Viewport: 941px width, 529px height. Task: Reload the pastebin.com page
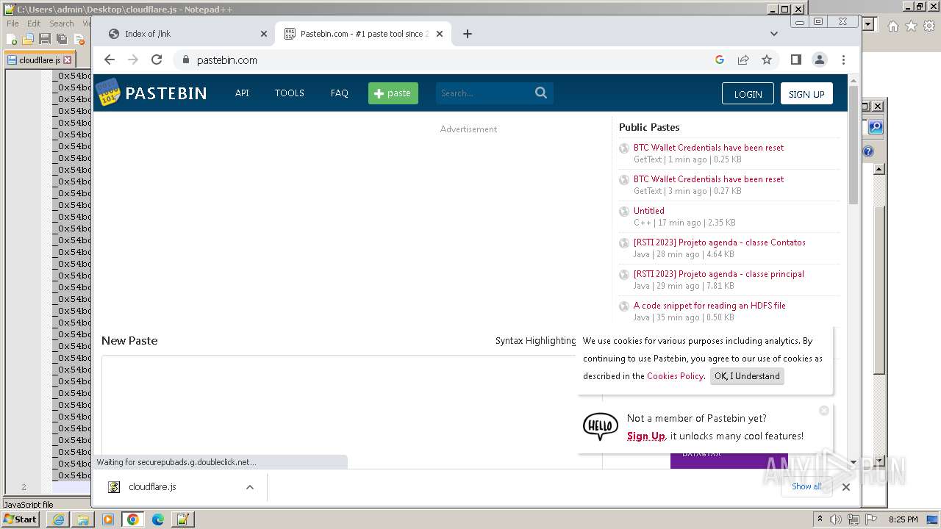tap(157, 60)
